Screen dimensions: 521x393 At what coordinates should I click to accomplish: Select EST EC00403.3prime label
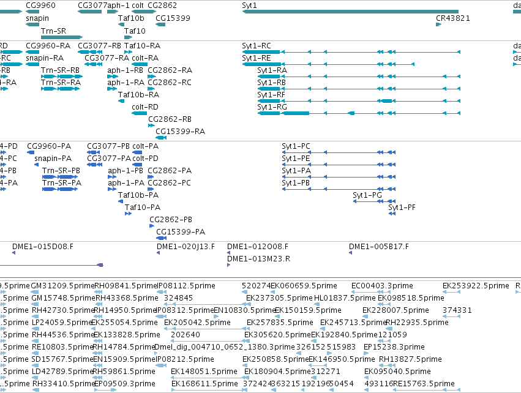(x=382, y=286)
